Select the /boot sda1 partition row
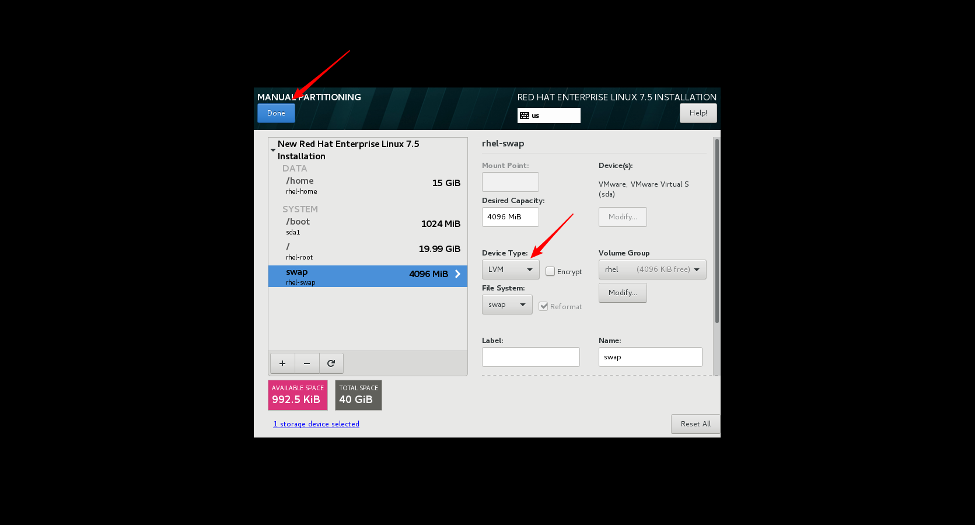 click(368, 226)
